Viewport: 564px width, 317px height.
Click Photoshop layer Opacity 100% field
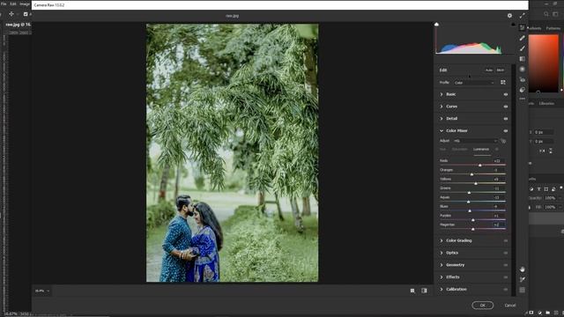pos(550,198)
